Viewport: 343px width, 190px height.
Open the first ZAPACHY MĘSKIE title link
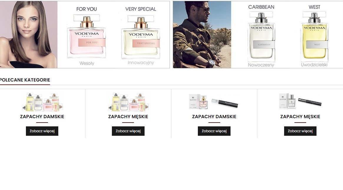pyautogui.click(x=128, y=117)
